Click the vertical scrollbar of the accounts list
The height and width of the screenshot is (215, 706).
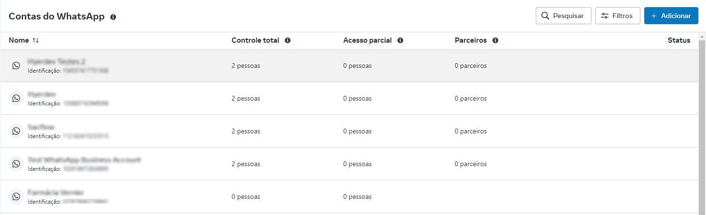click(x=701, y=123)
